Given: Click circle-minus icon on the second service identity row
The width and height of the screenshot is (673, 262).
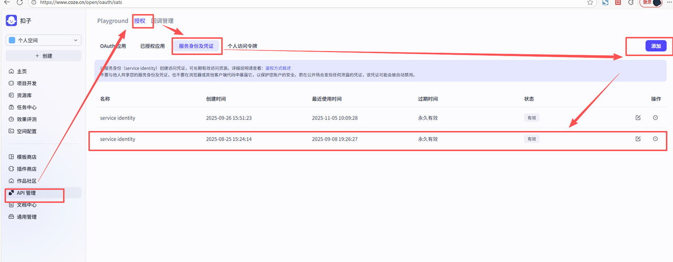Looking at the screenshot, I should pos(655,139).
